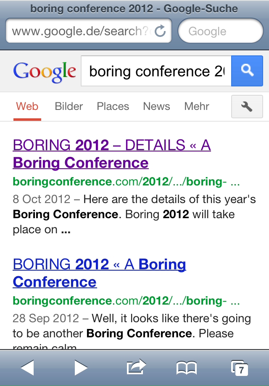Open the share action icon
Image resolution: width=269 pixels, height=386 pixels.
pyautogui.click(x=136, y=367)
